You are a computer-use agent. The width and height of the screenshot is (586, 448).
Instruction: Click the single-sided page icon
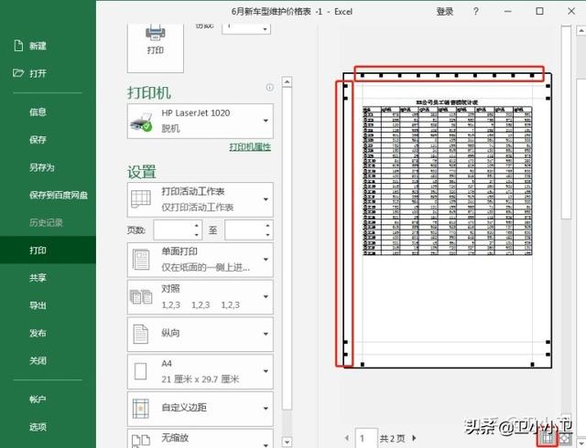click(x=141, y=260)
